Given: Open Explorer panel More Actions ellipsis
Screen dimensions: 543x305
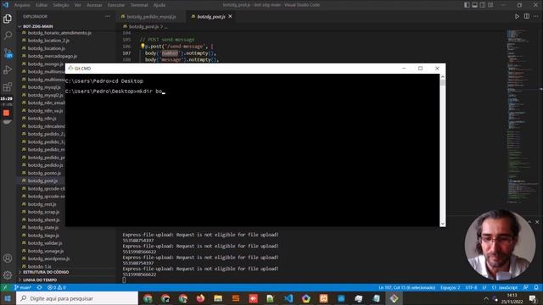Looking at the screenshot, I should (x=108, y=16).
